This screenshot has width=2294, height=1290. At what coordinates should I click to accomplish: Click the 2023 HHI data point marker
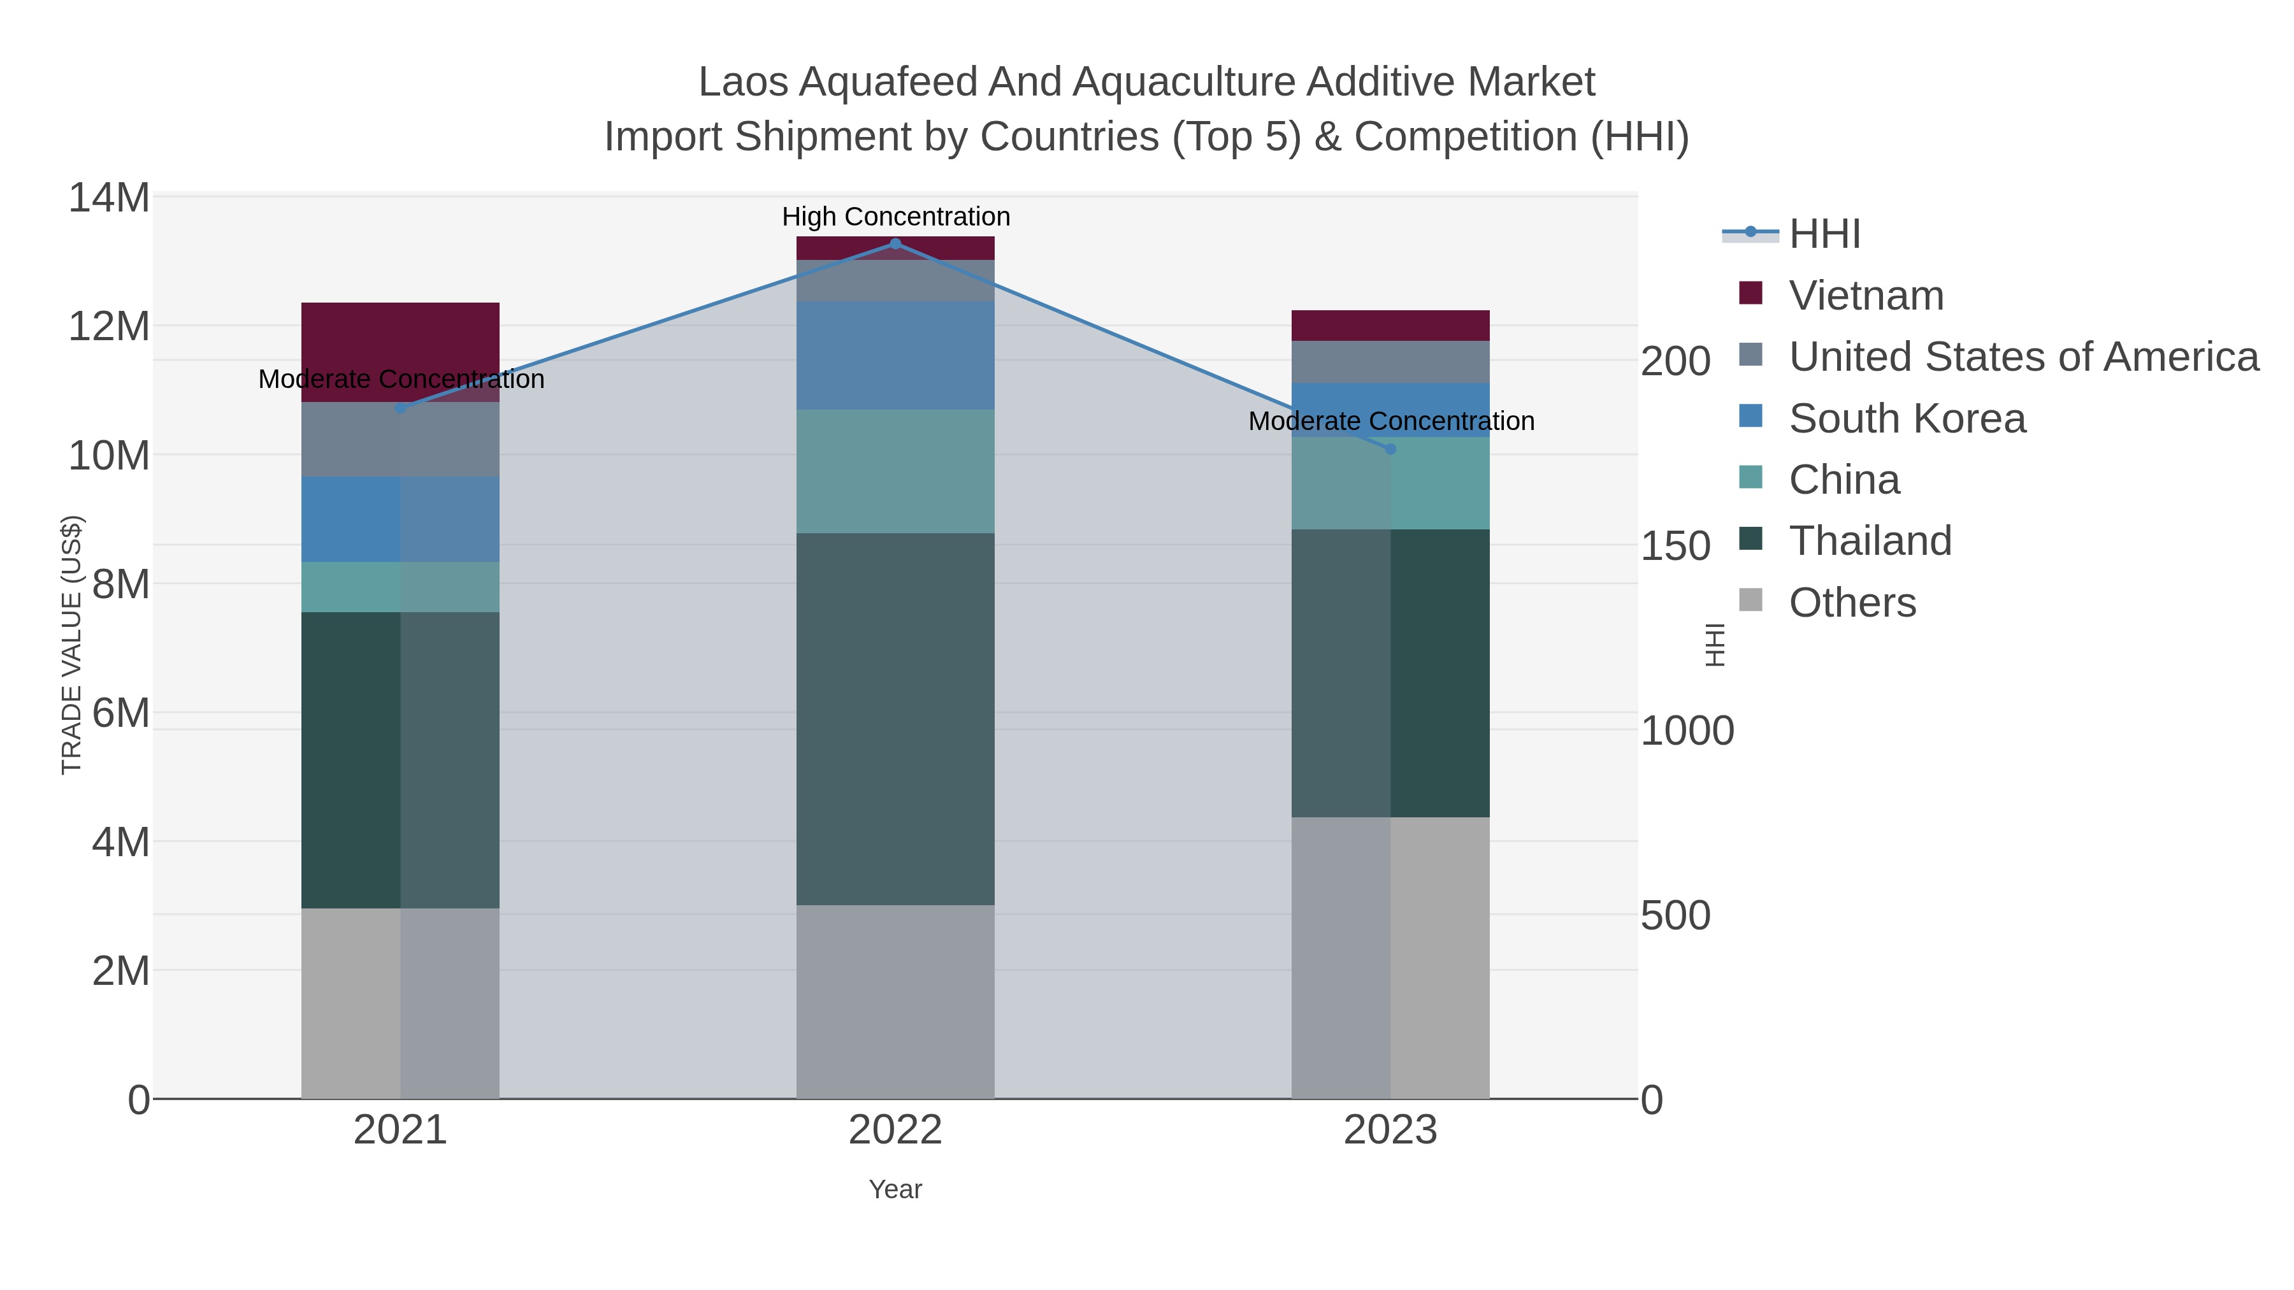click(x=1391, y=450)
